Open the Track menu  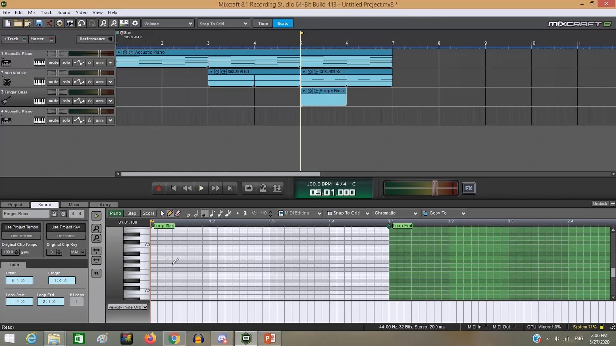tap(46, 12)
